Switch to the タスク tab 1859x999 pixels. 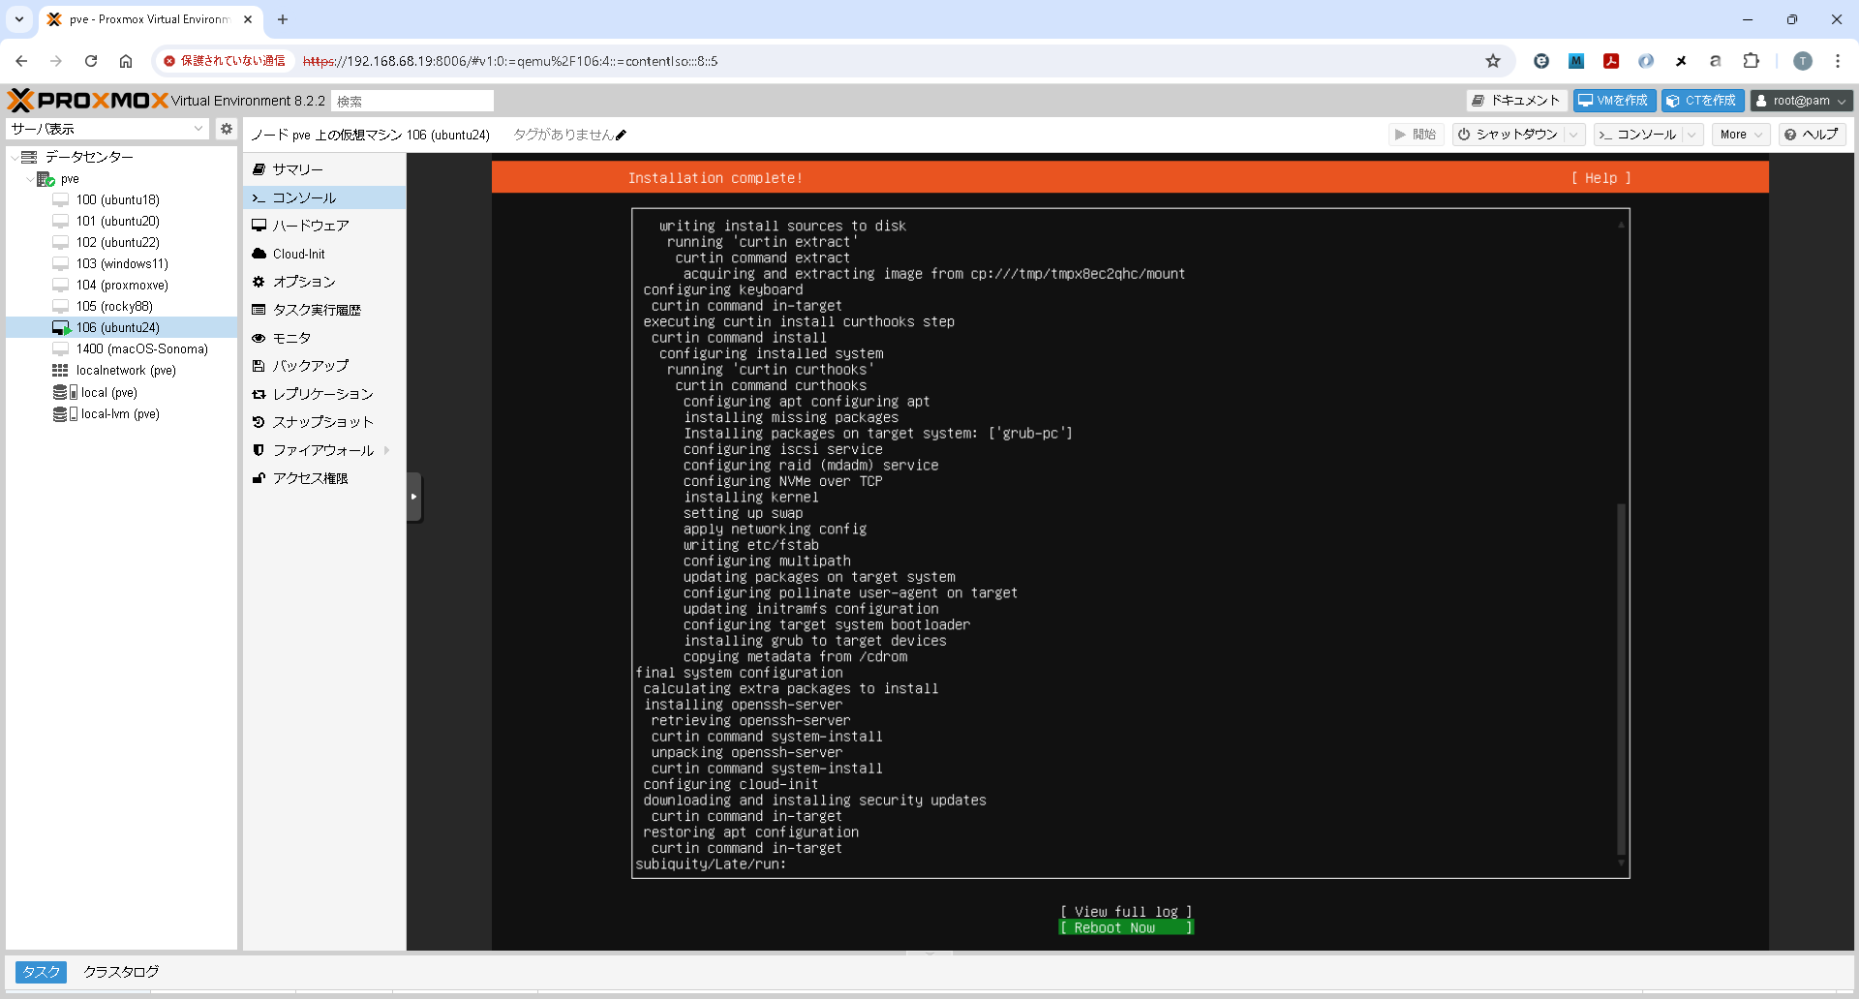(42, 972)
